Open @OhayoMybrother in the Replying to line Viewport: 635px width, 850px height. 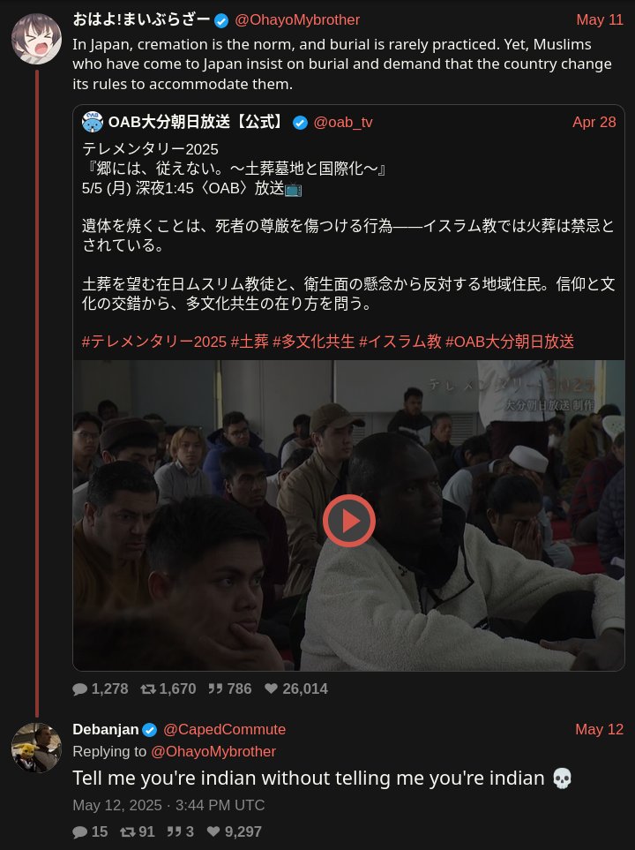coord(213,752)
